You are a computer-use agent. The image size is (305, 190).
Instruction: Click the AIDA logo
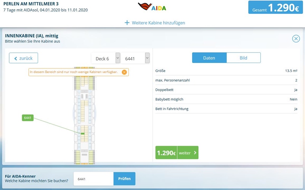152,7
